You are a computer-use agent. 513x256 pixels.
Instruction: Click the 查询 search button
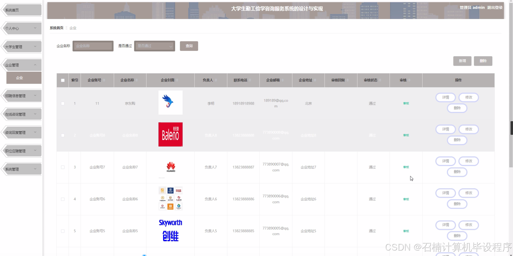[189, 46]
